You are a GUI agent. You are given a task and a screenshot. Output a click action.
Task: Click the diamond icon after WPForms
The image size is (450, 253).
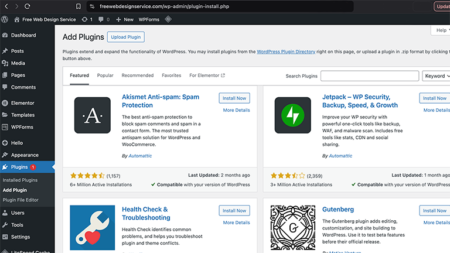[x=168, y=19]
